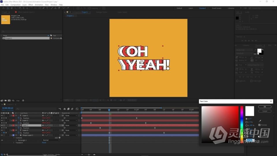Screen dimensions: 277x156
Task: Switch to Standard workspace tab
Action: (202, 8)
